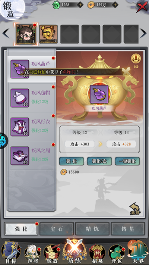This screenshot has width=149, height=265.
Task: Switch to the 宝石 tab
Action: [57, 229]
